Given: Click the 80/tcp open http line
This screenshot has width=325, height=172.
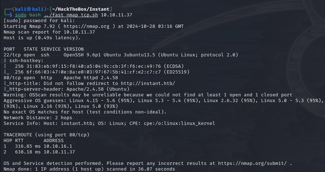Looking at the screenshot, I should pyautogui.click(x=61, y=78).
